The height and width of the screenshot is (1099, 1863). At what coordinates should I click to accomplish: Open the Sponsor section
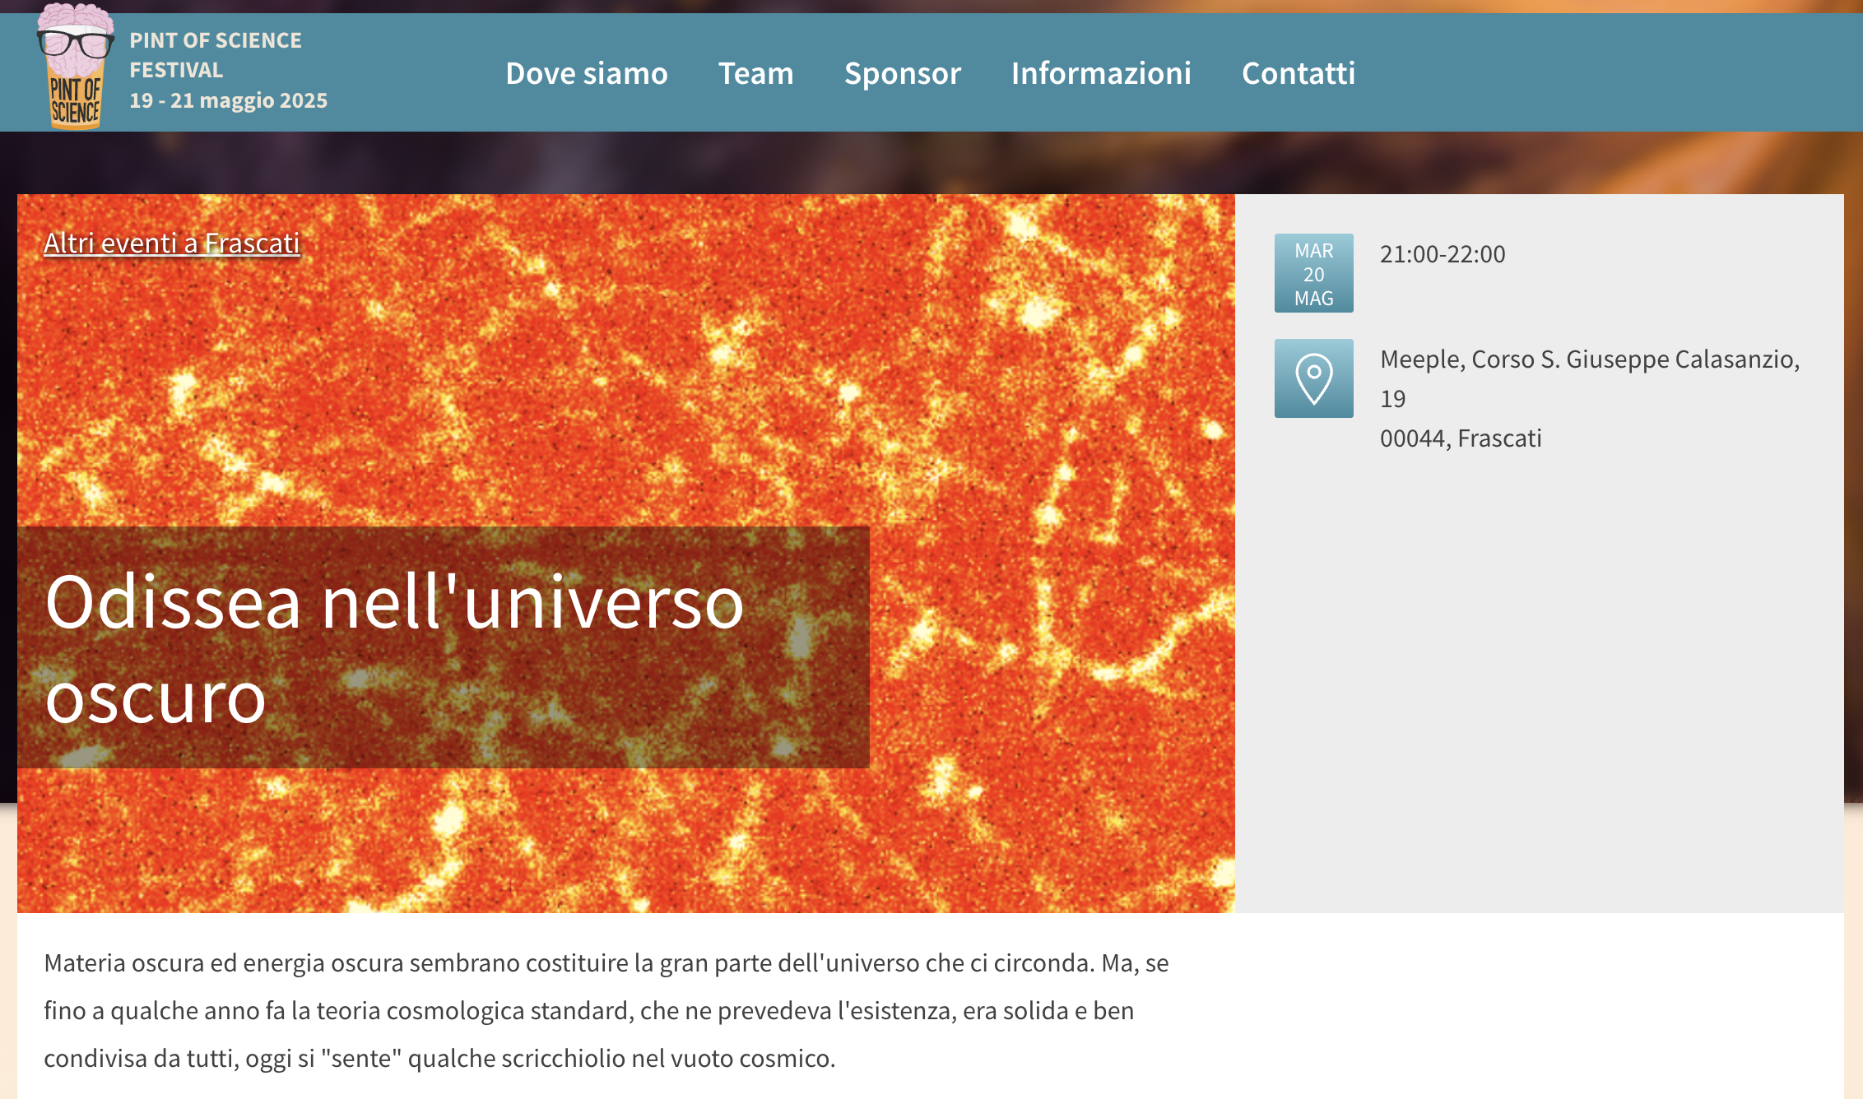pyautogui.click(x=902, y=73)
